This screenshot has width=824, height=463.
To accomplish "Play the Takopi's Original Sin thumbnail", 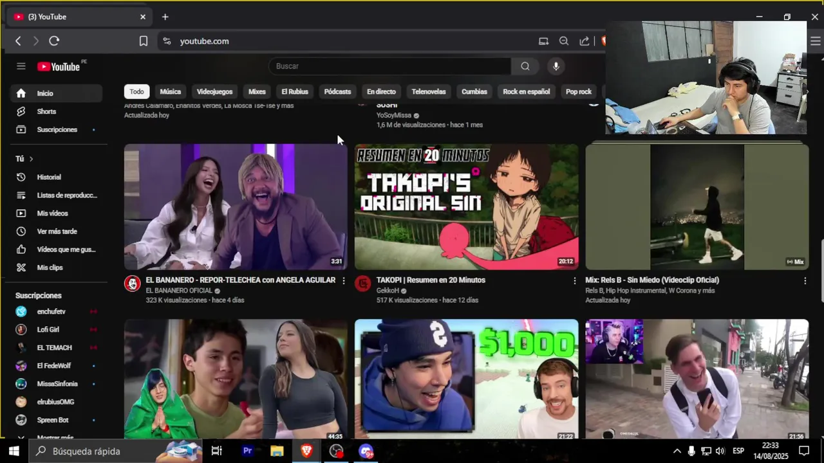I will point(467,206).
